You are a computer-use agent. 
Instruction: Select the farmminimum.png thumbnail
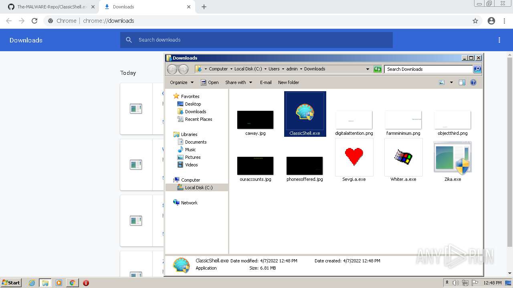(x=403, y=120)
